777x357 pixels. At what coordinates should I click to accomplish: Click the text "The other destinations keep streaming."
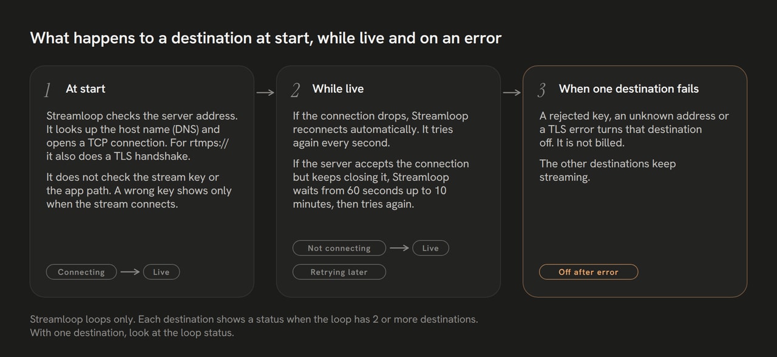[x=608, y=171]
